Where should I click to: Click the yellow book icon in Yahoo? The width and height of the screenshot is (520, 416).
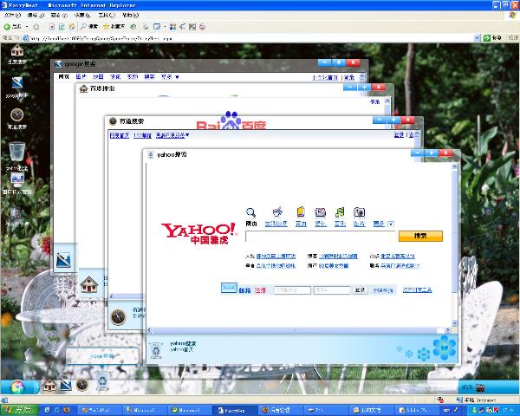(x=301, y=211)
